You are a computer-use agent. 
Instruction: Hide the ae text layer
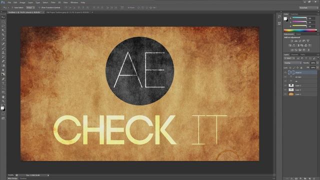[x=285, y=81]
